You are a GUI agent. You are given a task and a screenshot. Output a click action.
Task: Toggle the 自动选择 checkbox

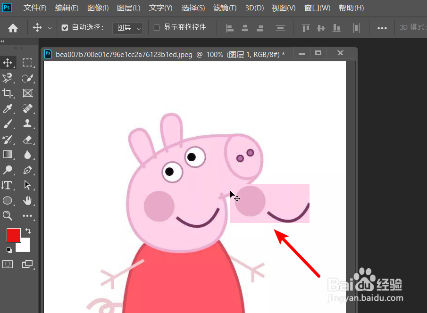click(x=65, y=27)
